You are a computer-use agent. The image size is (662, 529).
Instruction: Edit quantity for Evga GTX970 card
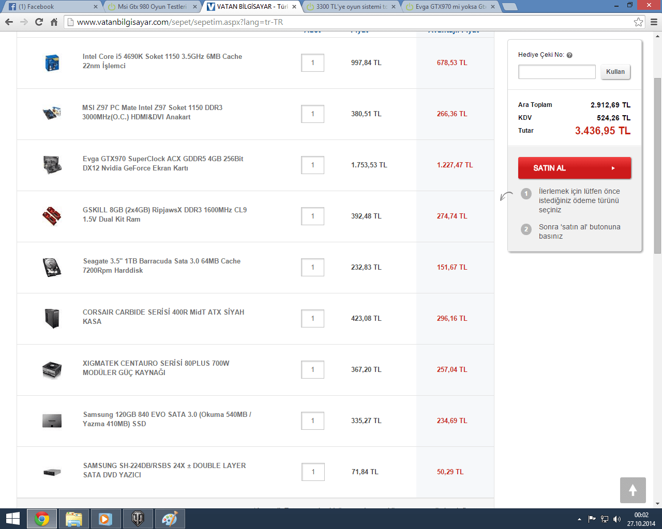312,165
